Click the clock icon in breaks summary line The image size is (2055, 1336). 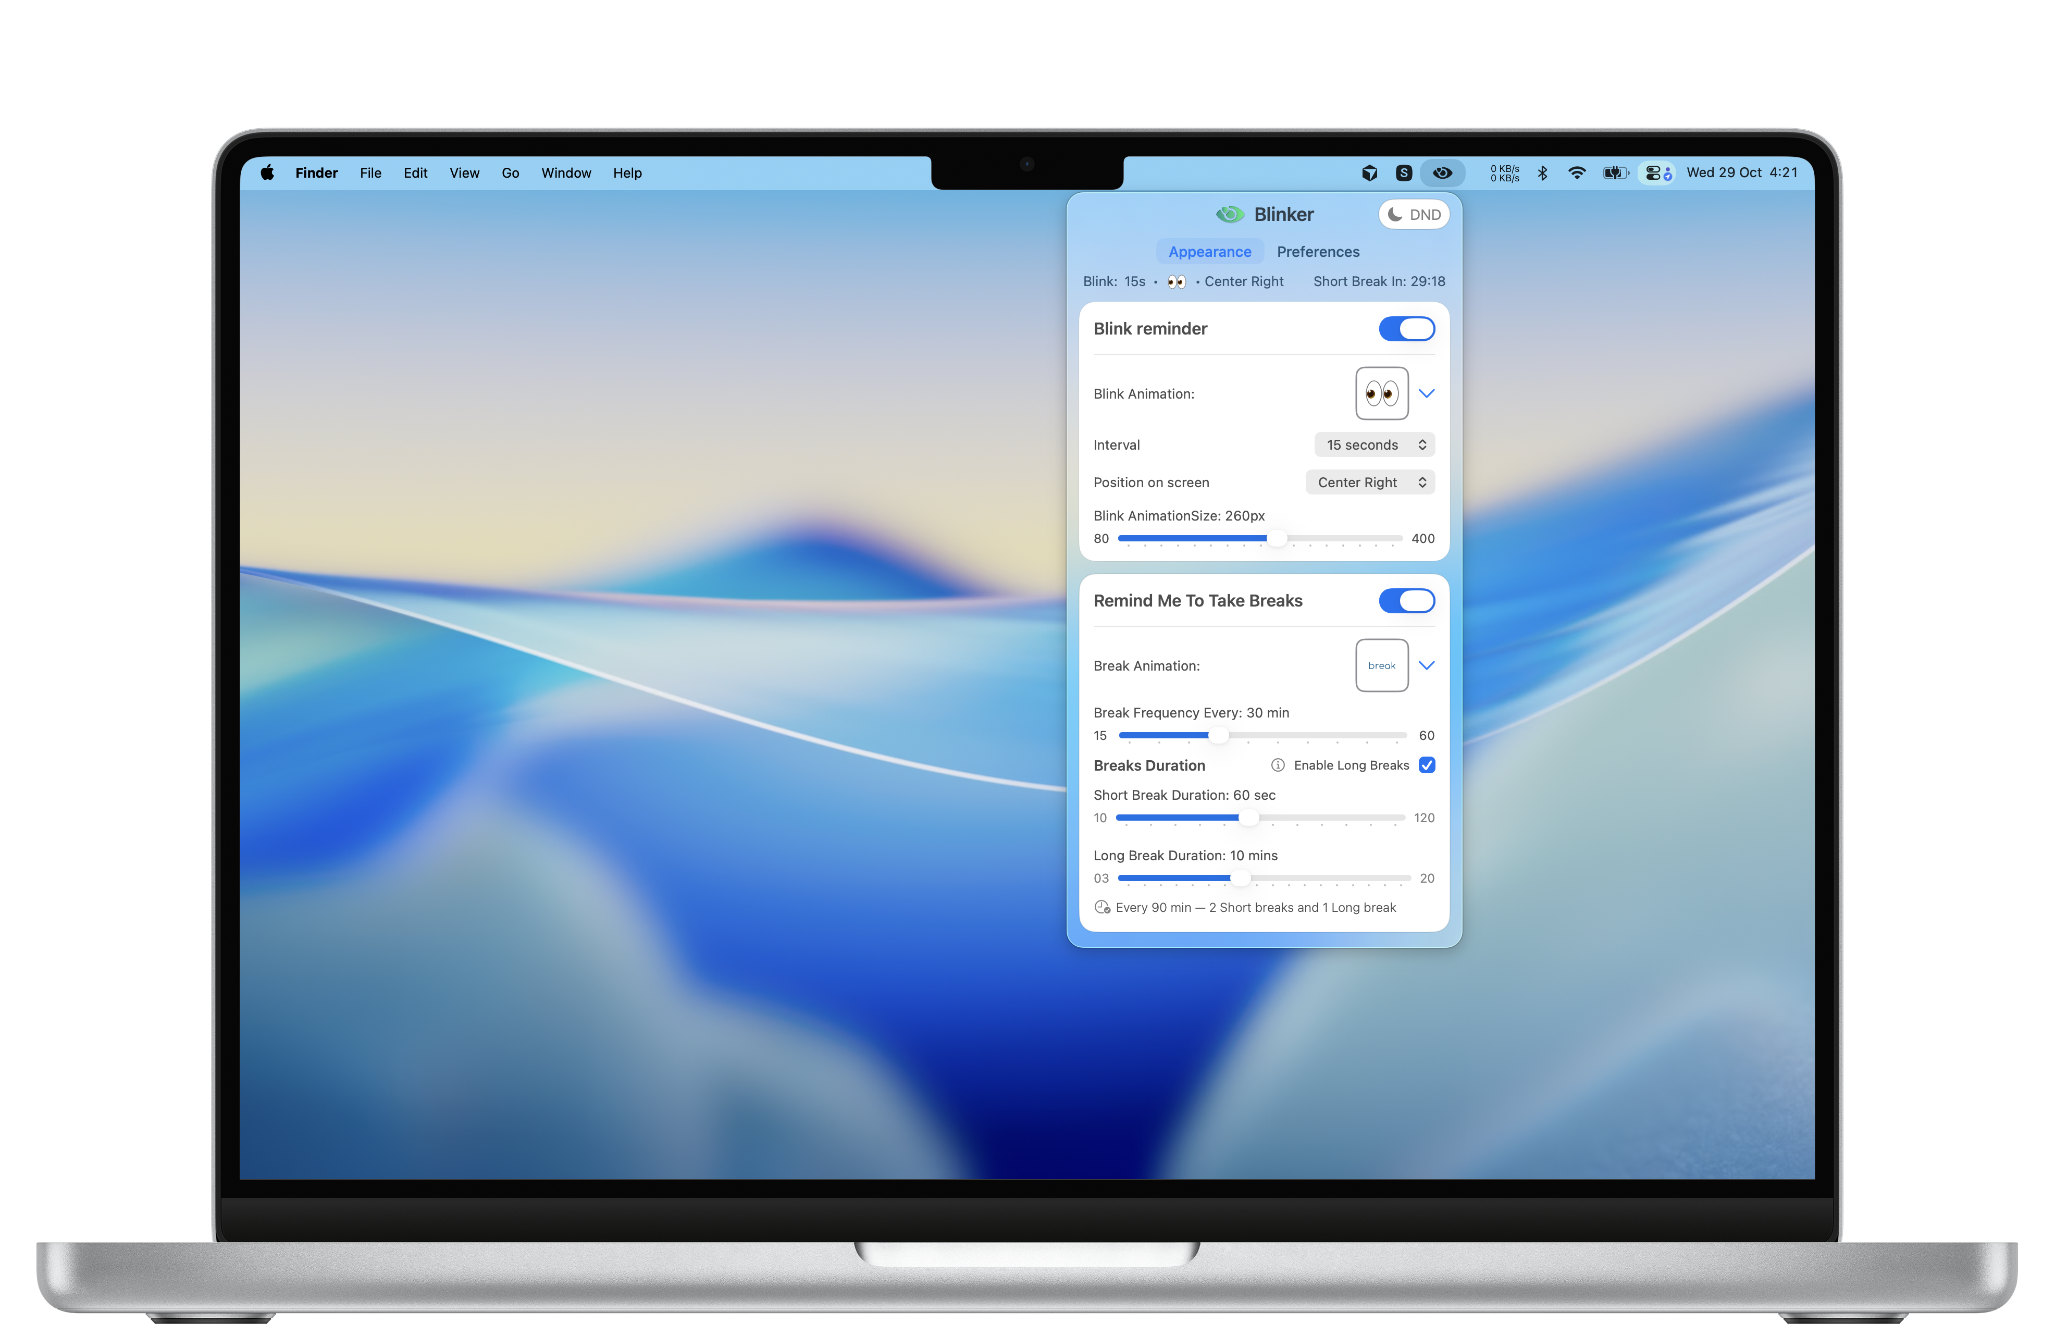(x=1102, y=907)
